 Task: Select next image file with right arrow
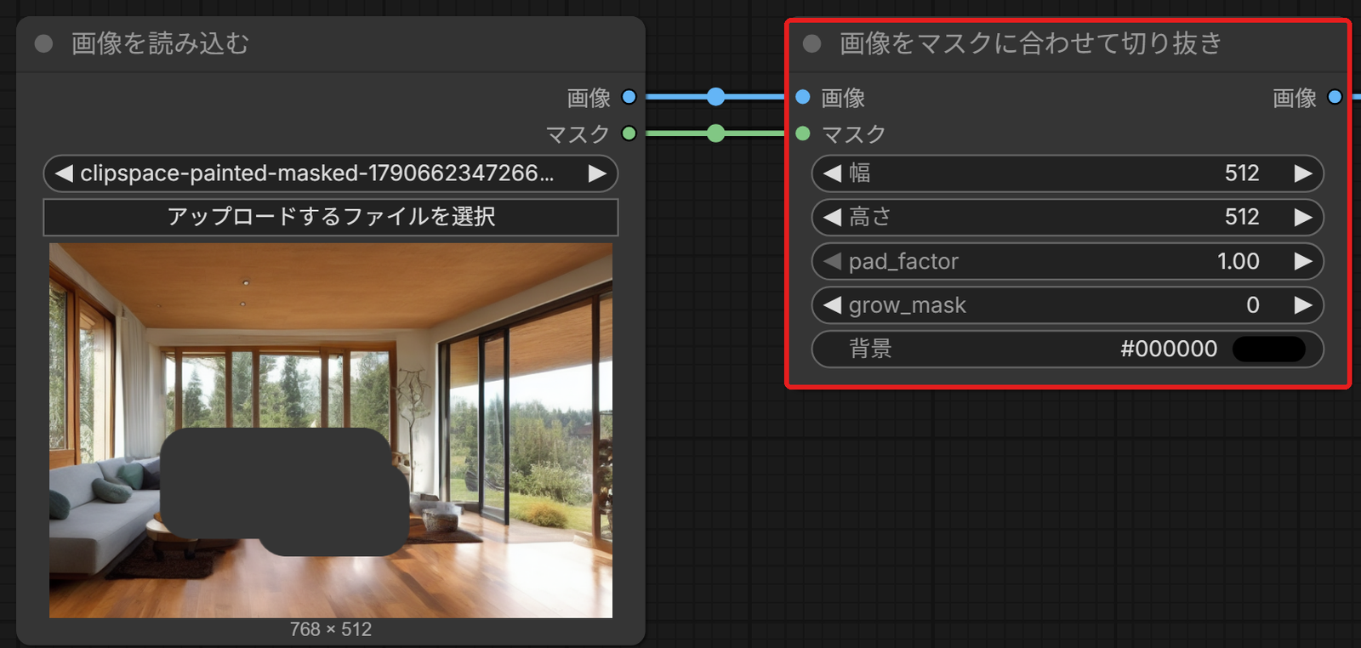point(597,173)
